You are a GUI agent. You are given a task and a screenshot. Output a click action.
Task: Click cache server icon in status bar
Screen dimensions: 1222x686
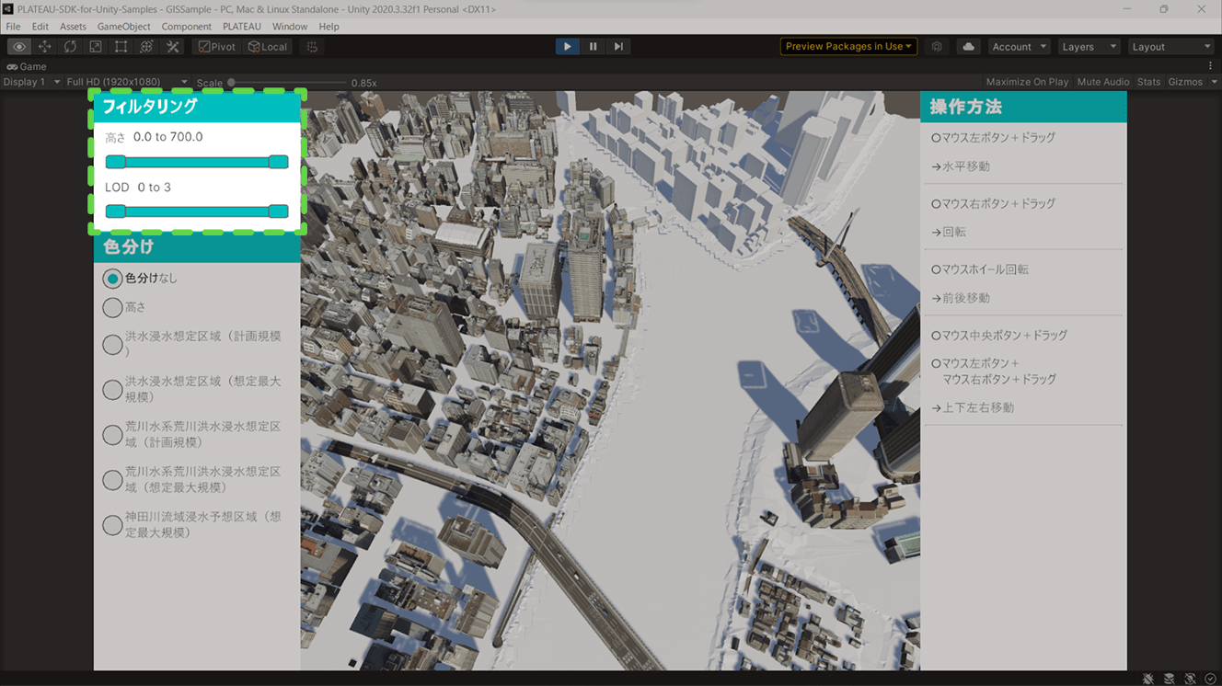(x=1170, y=679)
